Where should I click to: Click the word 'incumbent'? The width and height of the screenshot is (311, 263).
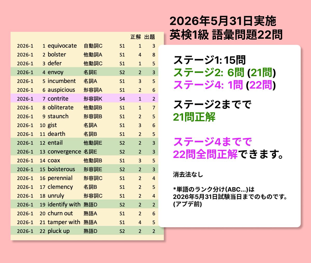(62, 81)
